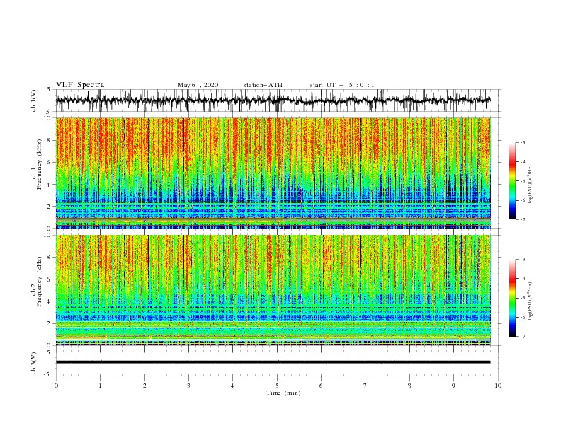The height and width of the screenshot is (433, 561).
Task: Click the 'ch.3(V)' axis label
Action: coord(34,363)
